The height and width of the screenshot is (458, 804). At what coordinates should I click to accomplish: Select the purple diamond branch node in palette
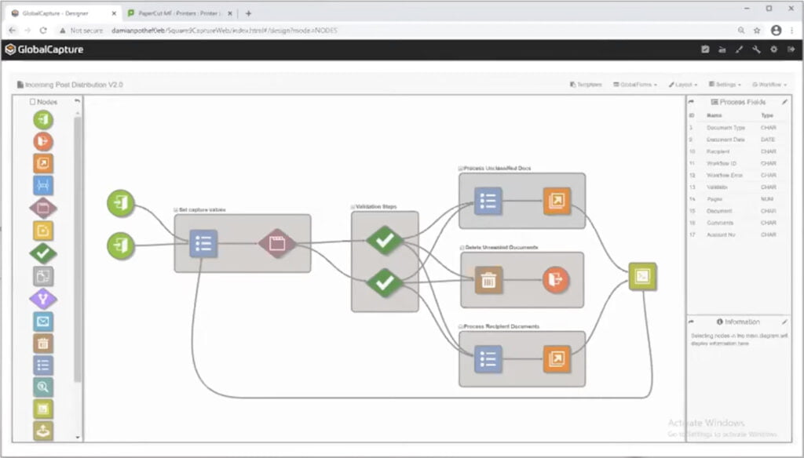pos(43,299)
